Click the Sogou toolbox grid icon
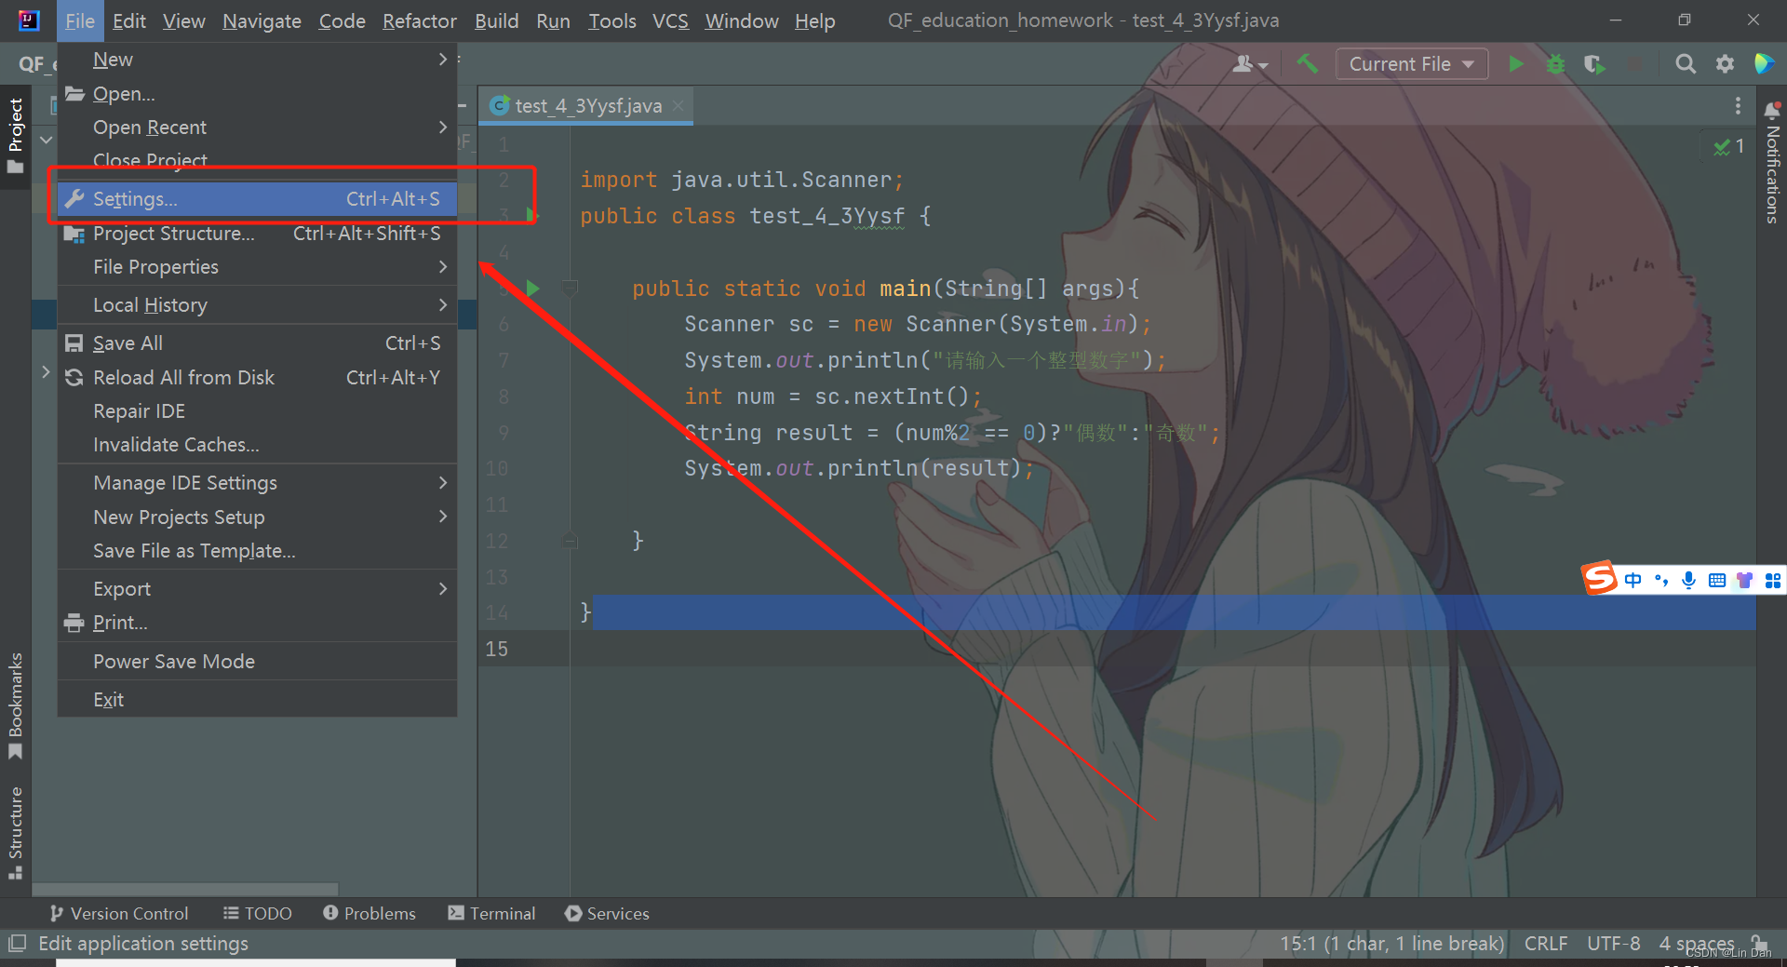The image size is (1787, 967). (1773, 580)
